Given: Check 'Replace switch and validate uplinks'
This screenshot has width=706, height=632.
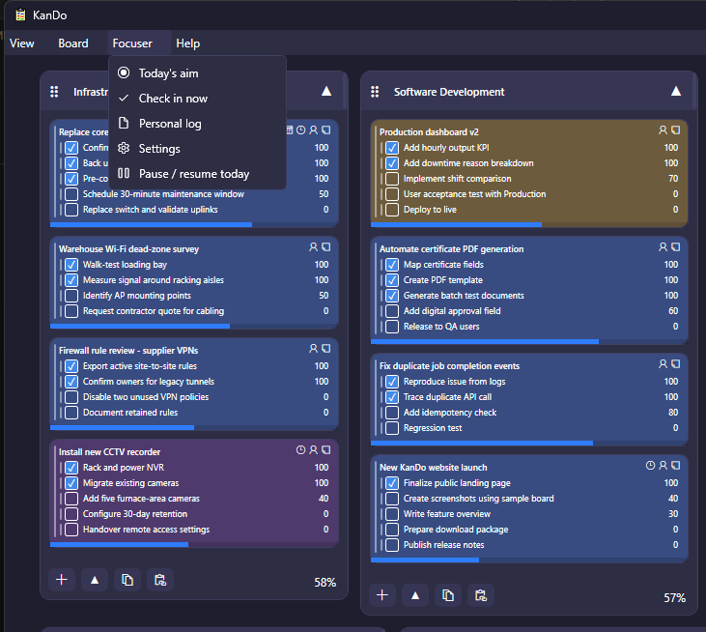Looking at the screenshot, I should click(x=71, y=210).
